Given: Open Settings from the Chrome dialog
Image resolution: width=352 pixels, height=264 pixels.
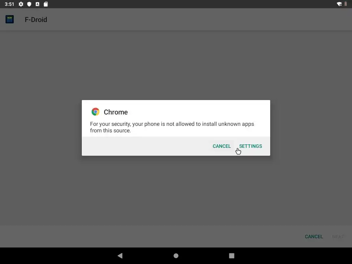Looking at the screenshot, I should click(x=250, y=146).
